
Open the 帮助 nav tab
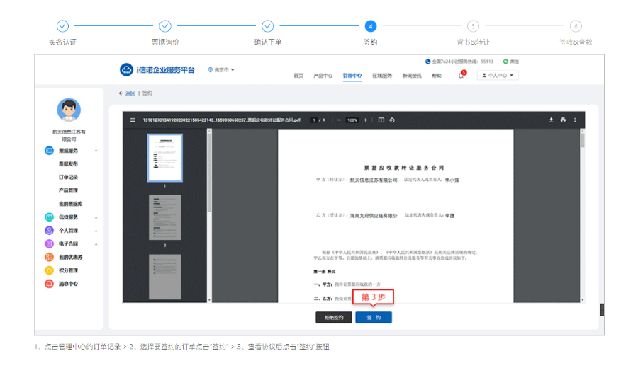click(437, 76)
